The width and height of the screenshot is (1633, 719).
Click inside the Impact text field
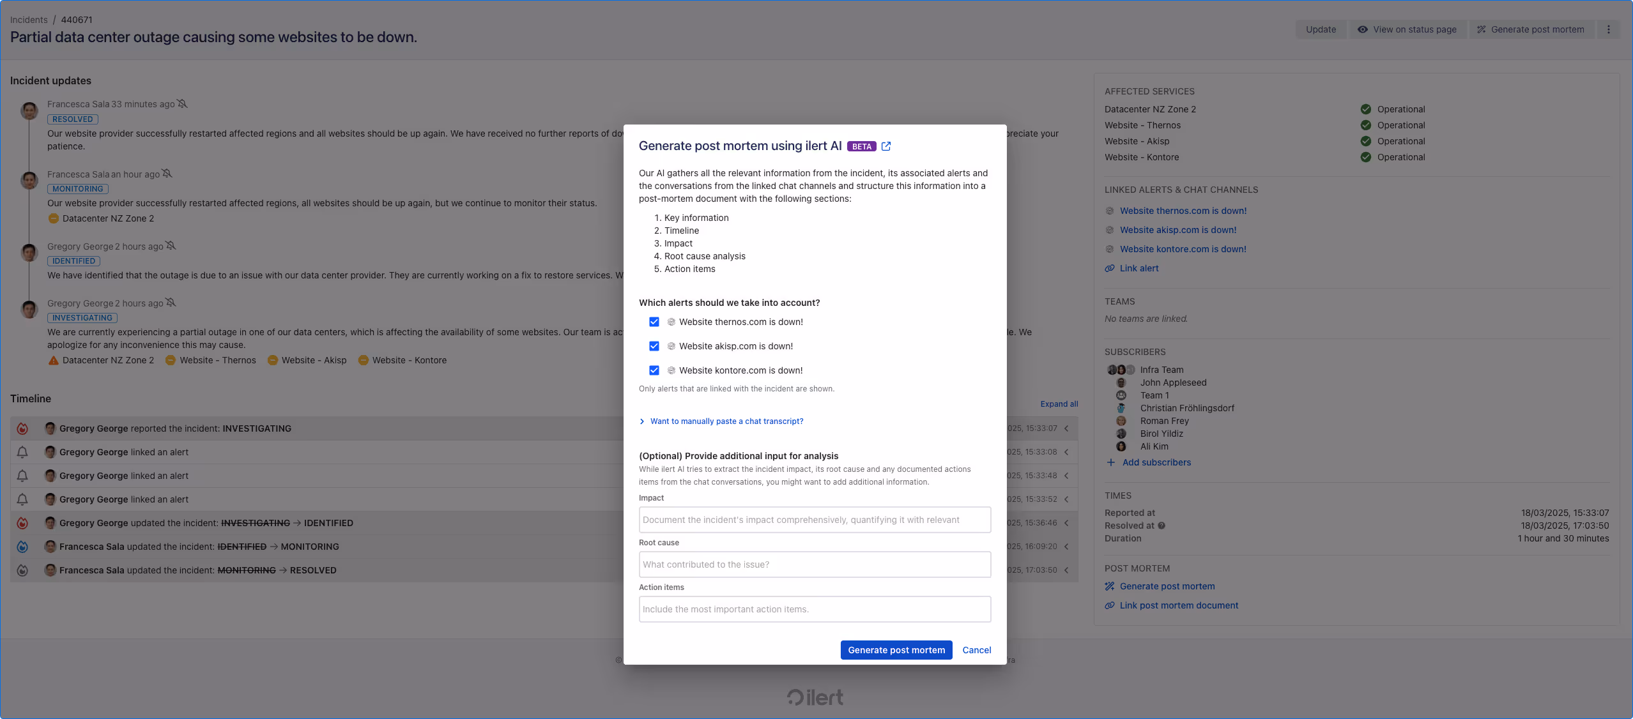pyautogui.click(x=814, y=520)
